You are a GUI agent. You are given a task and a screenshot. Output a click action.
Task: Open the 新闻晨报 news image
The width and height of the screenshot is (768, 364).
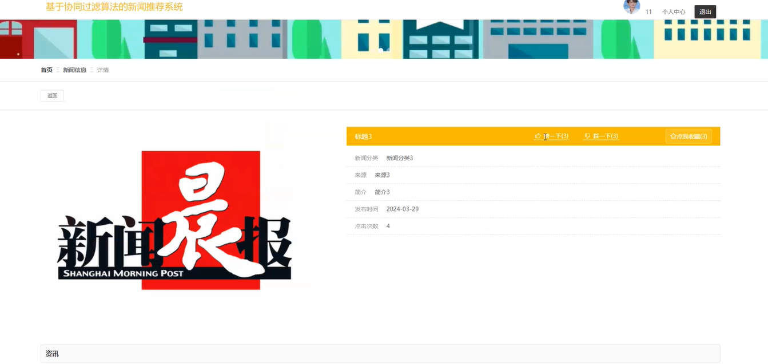click(176, 220)
